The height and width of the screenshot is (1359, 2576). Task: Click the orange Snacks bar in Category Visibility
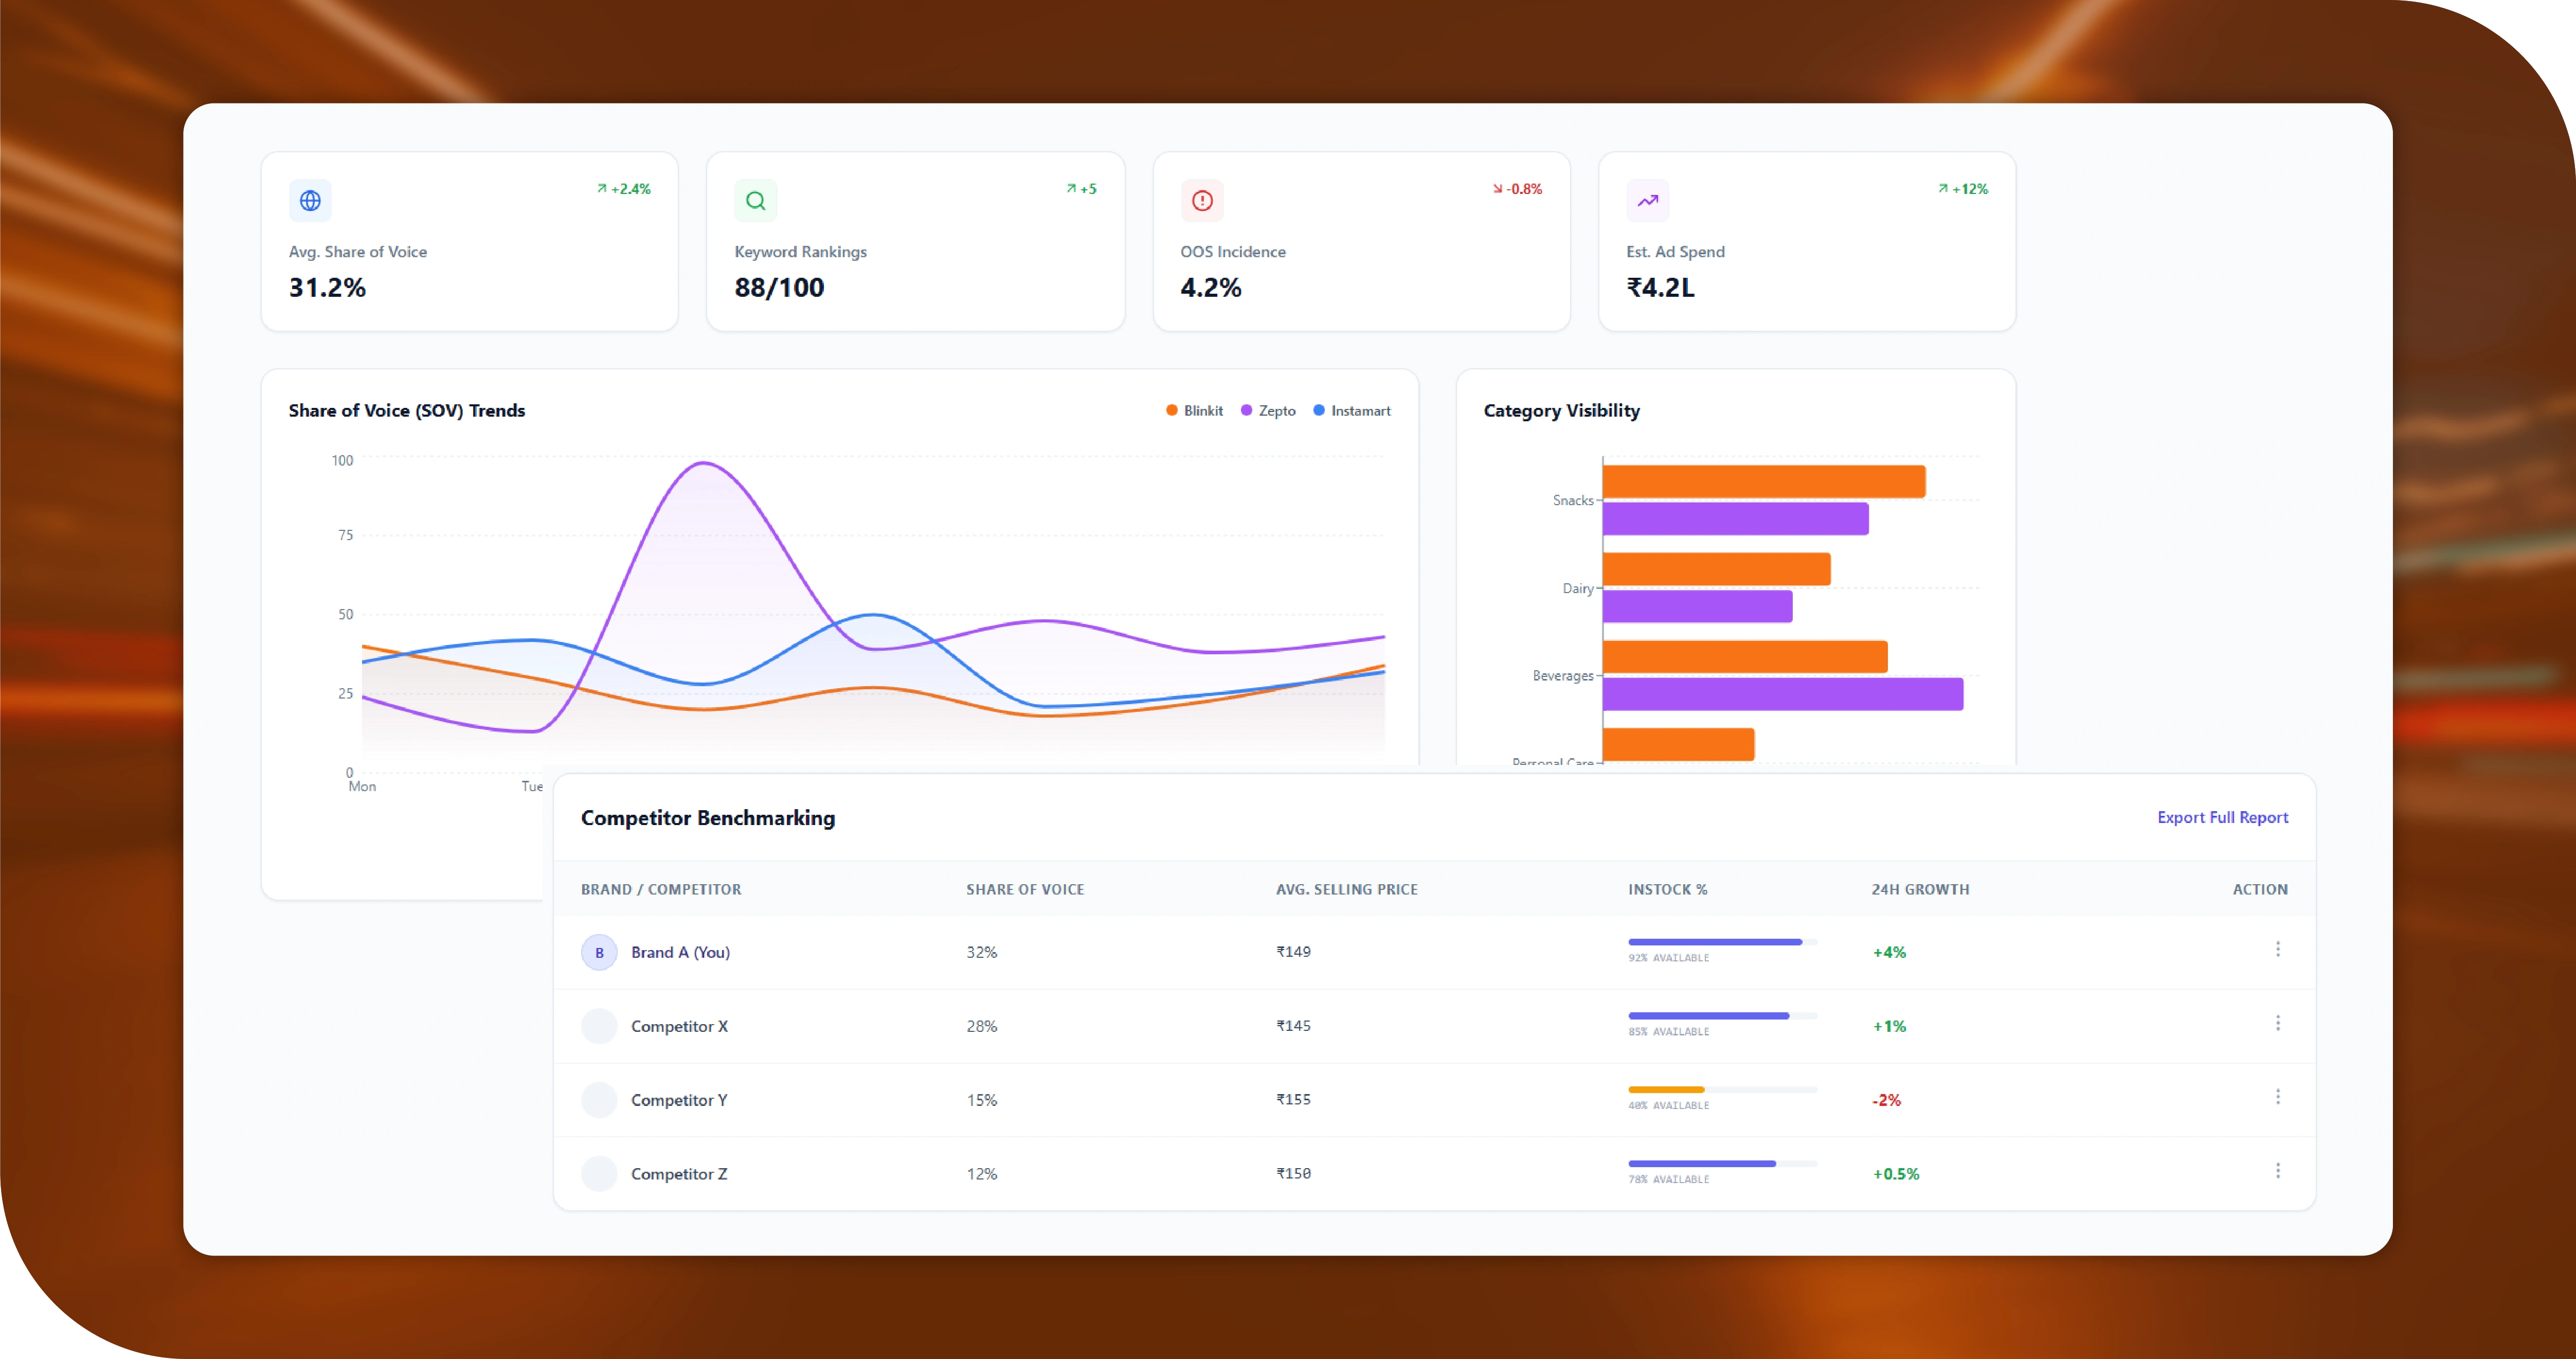click(x=1764, y=481)
